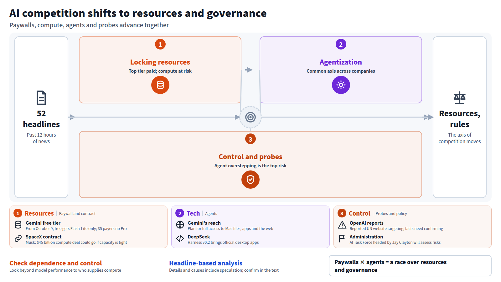Click the 52 headlines text

41,119
